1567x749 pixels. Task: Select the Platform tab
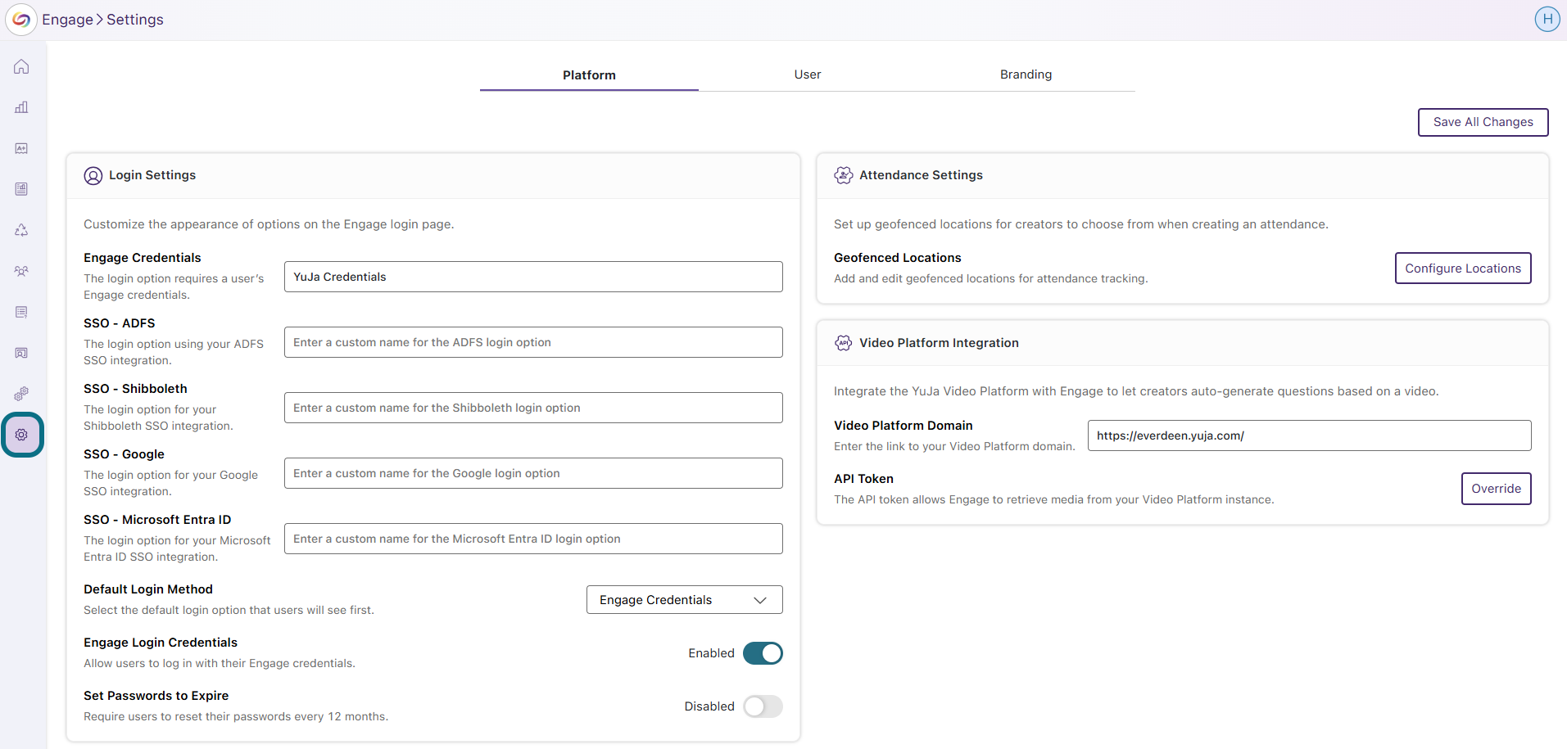coord(589,74)
